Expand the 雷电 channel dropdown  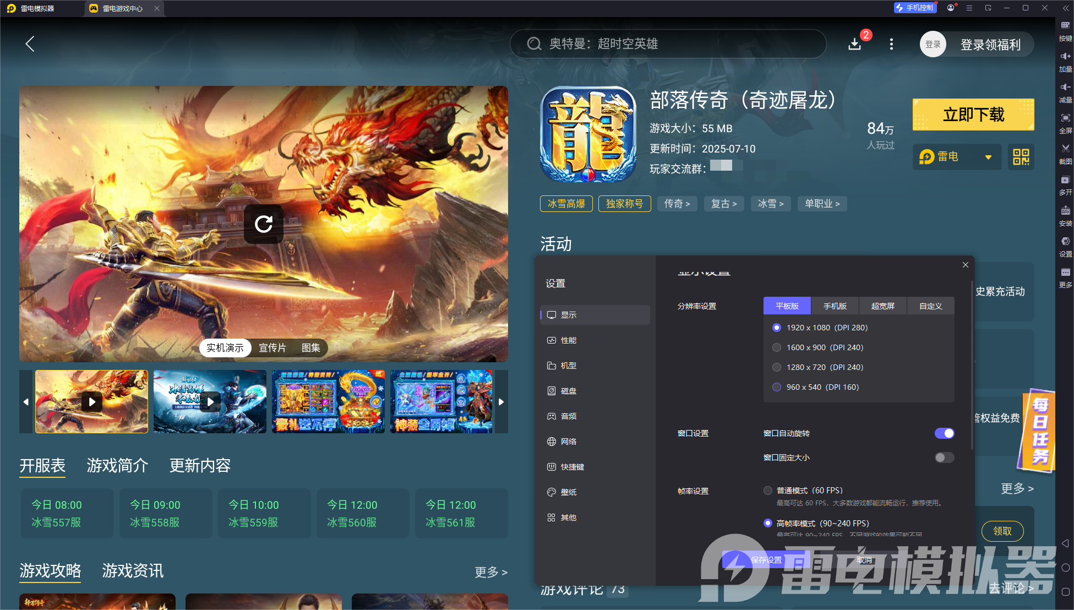click(988, 157)
